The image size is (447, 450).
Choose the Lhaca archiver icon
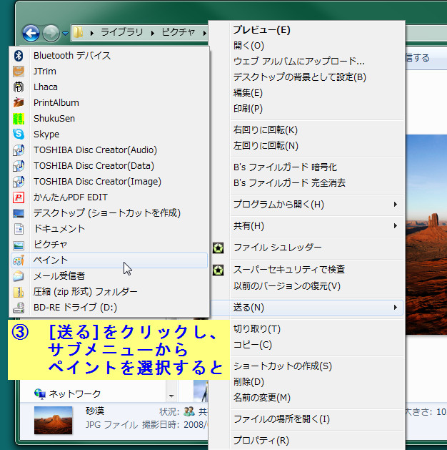click(19, 87)
